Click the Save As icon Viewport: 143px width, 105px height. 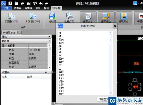click(29, 3)
